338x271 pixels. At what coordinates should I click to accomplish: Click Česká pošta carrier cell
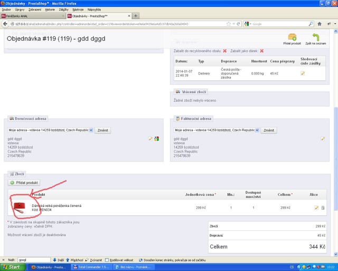click(x=231, y=74)
